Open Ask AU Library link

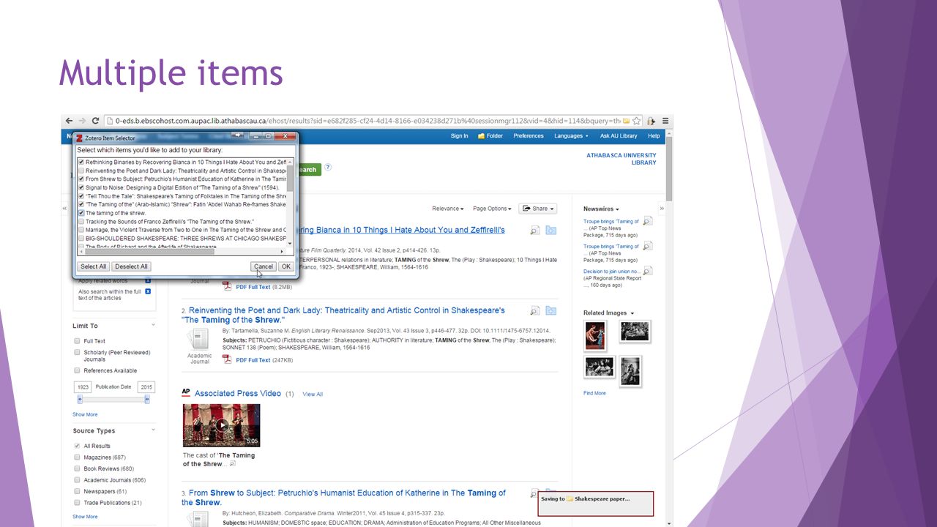click(x=619, y=136)
